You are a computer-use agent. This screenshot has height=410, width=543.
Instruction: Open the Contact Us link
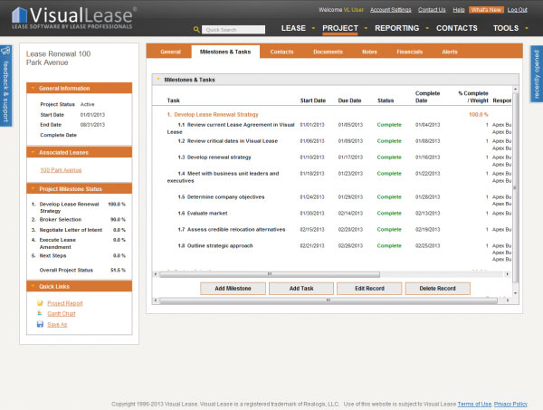point(432,10)
